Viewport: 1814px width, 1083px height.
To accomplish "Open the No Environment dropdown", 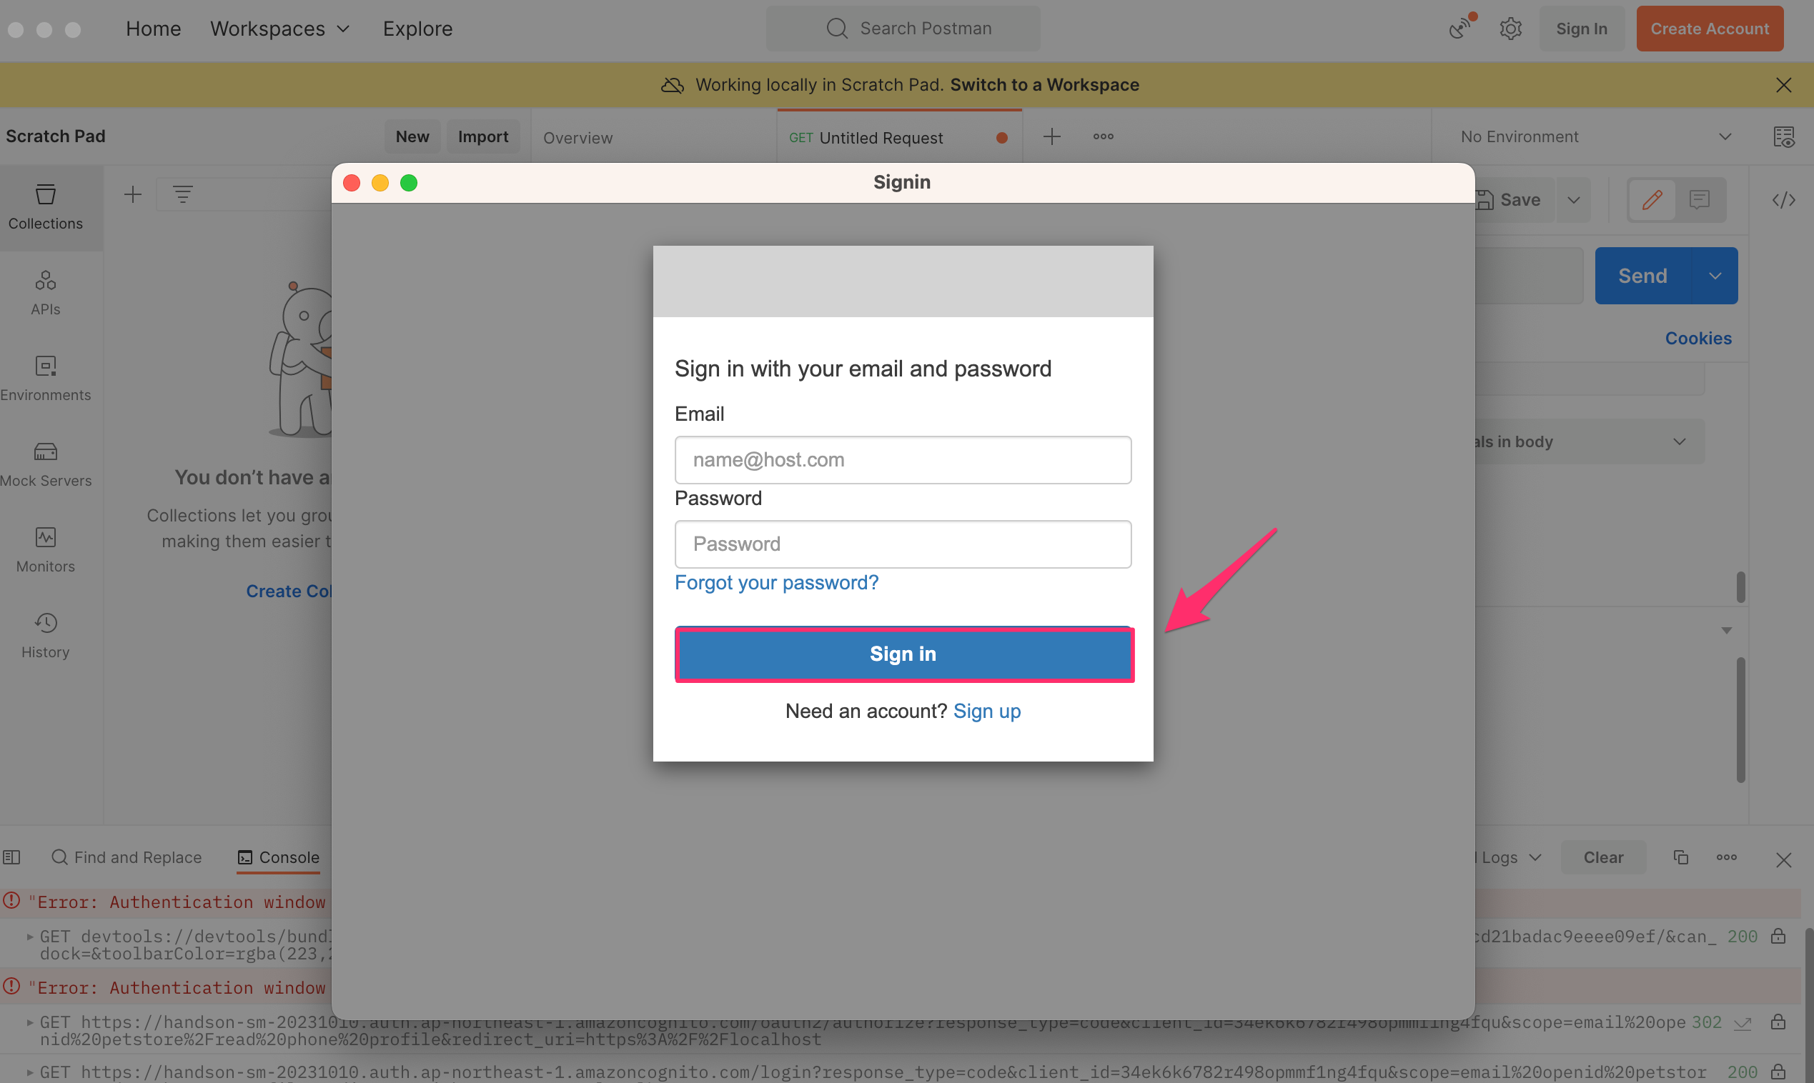I will (1597, 136).
